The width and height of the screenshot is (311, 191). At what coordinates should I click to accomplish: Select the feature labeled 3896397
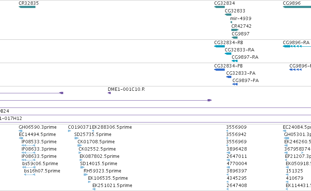(236, 171)
